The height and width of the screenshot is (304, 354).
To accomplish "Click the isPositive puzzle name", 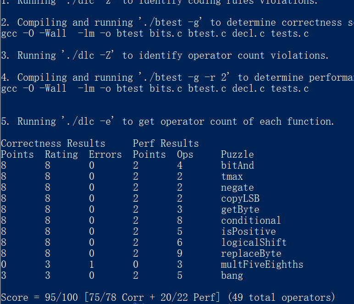I will [248, 232].
